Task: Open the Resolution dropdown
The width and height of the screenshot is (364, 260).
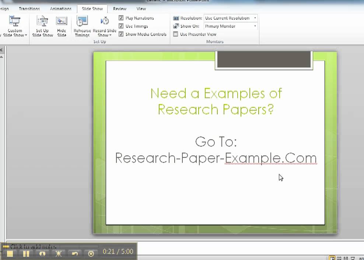Action: click(x=231, y=18)
